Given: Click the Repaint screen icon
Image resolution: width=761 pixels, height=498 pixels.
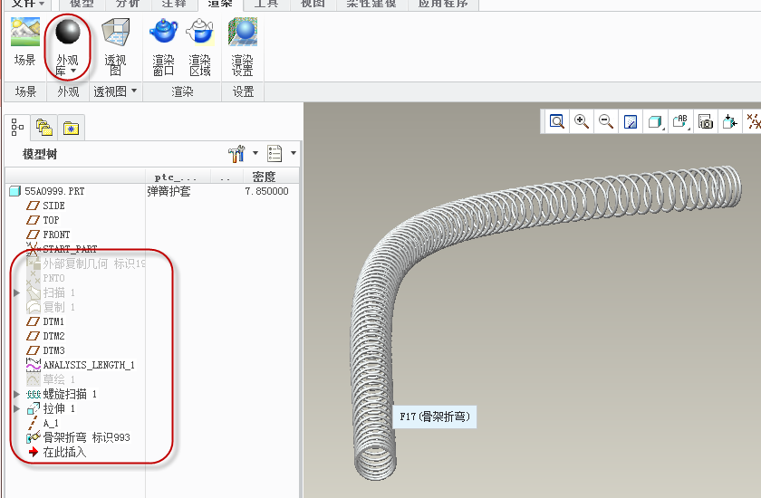Looking at the screenshot, I should tap(630, 121).
